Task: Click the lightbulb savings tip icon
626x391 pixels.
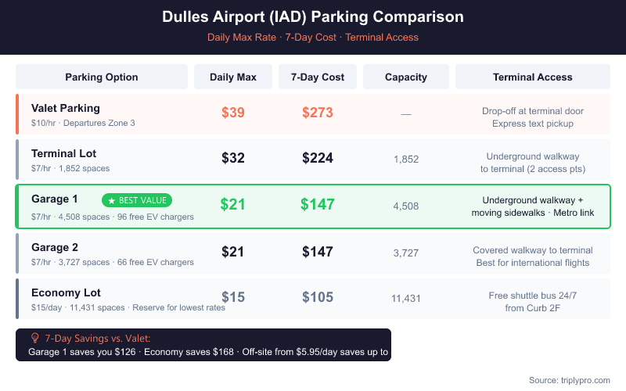Action: 34,338
